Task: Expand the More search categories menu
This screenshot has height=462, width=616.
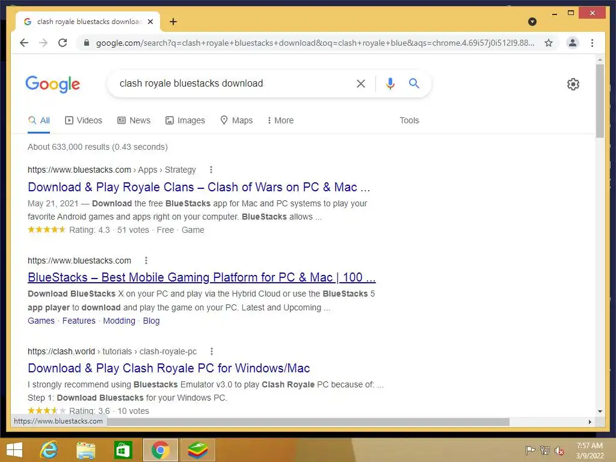Action: [x=280, y=120]
